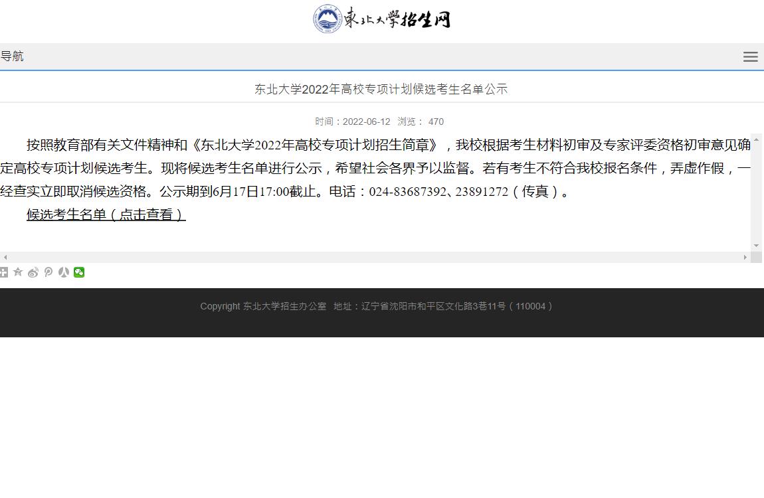The image size is (764, 498).
Task: Share to QQ Zone star icon
Action: point(18,272)
